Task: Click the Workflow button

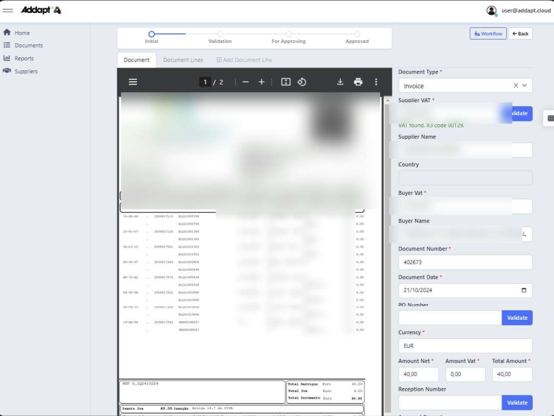Action: click(488, 33)
